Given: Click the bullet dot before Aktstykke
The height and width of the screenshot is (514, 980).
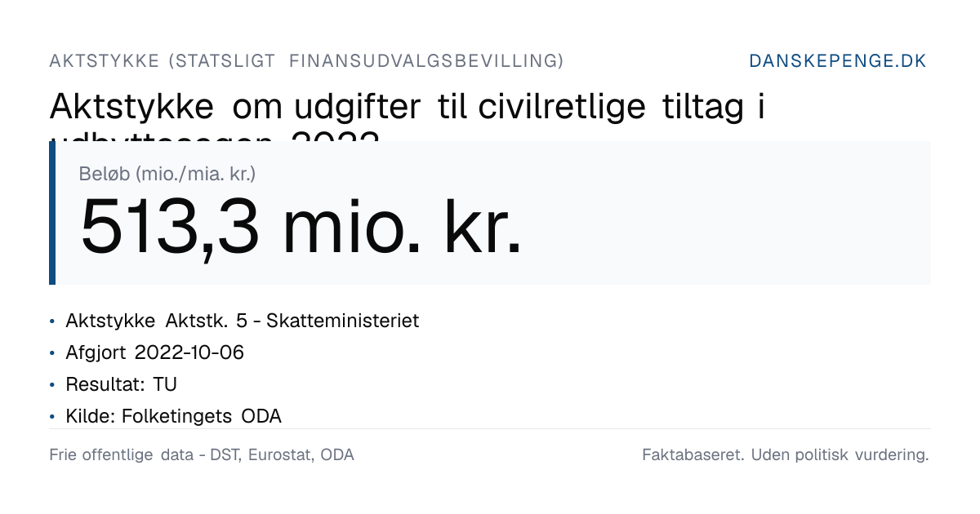Looking at the screenshot, I should click(x=52, y=321).
